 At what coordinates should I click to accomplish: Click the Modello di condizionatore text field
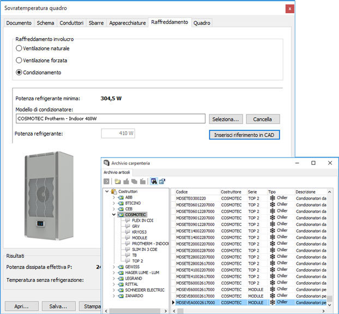click(x=111, y=118)
